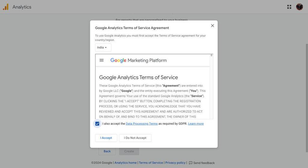The image size is (308, 168).
Task: Click the Learn more link
Action: tap(196, 124)
